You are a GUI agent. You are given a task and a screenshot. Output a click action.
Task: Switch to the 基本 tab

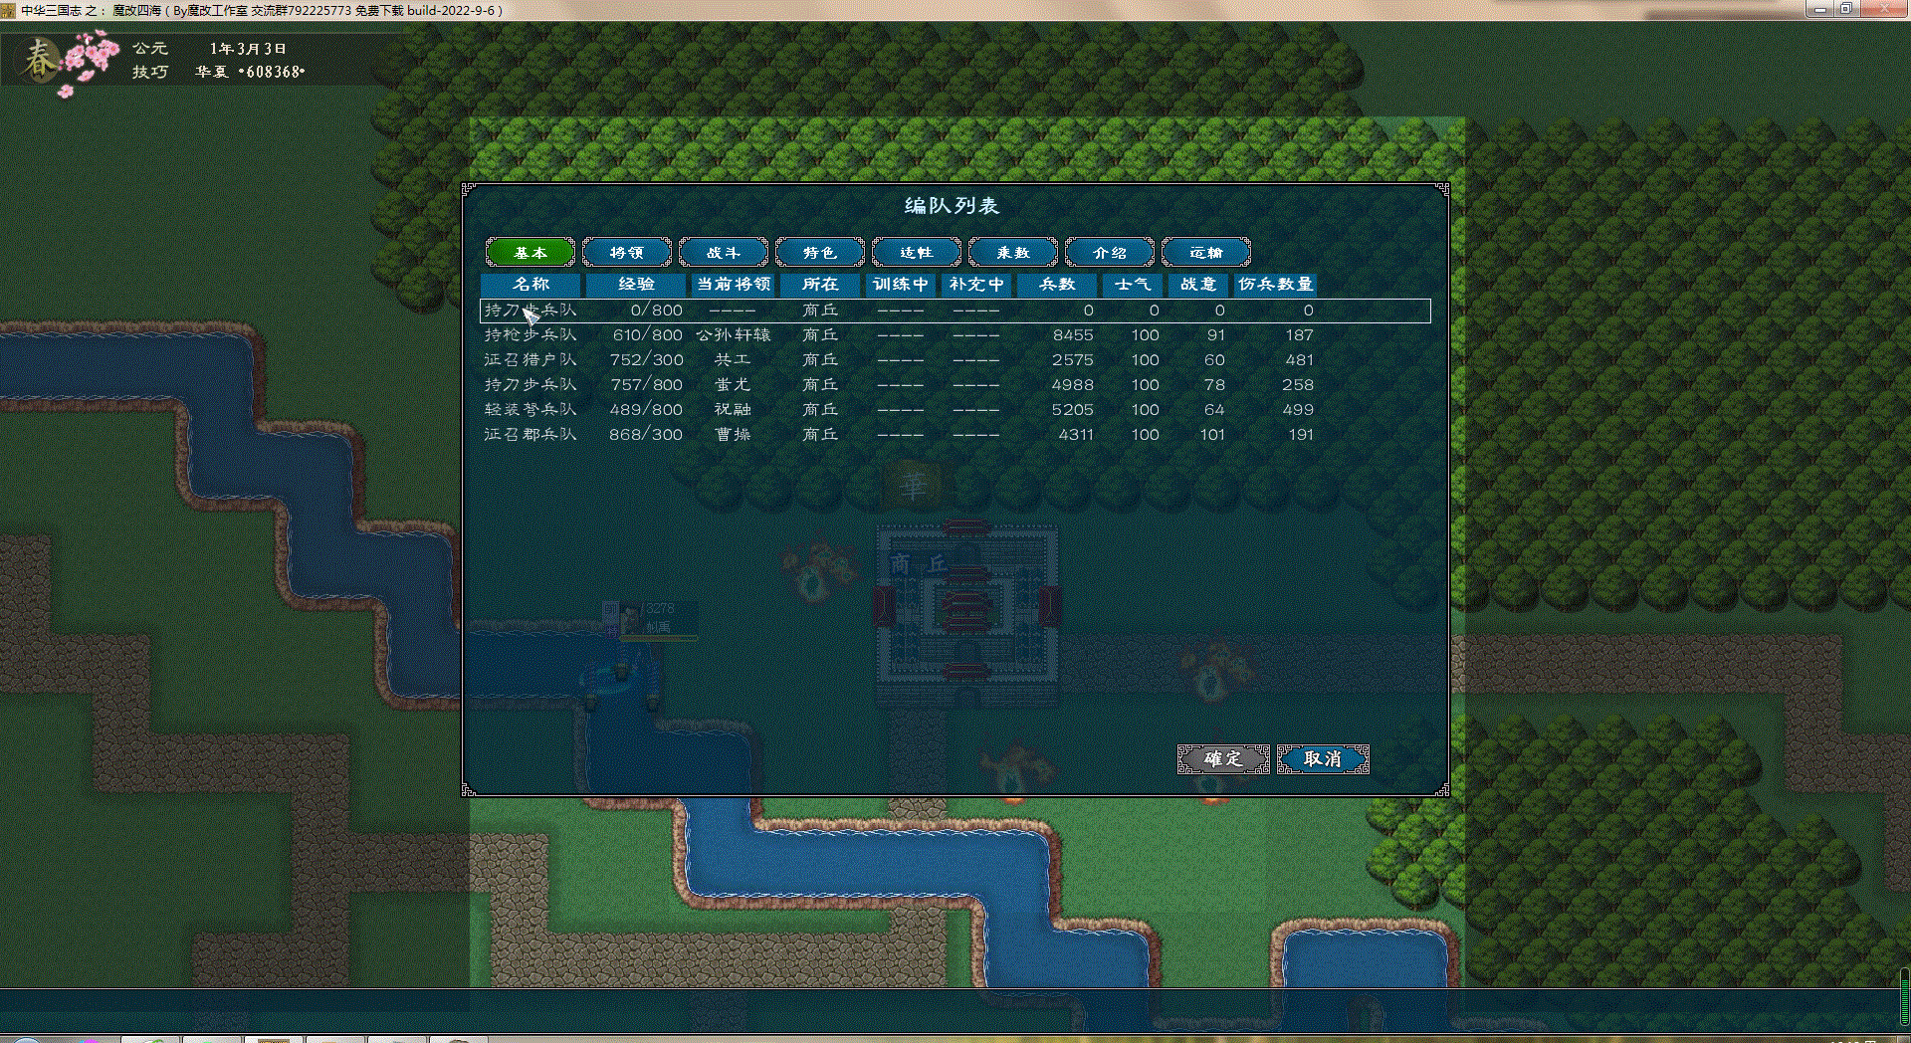(531, 253)
